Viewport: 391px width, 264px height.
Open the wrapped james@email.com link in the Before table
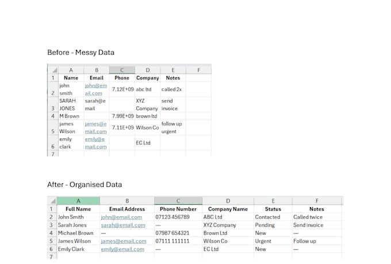[96, 128]
